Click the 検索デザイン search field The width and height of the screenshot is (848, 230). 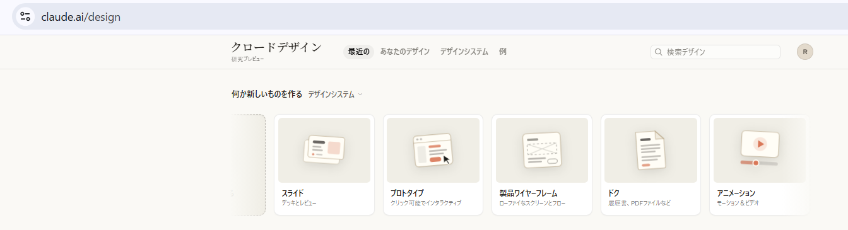click(x=715, y=52)
